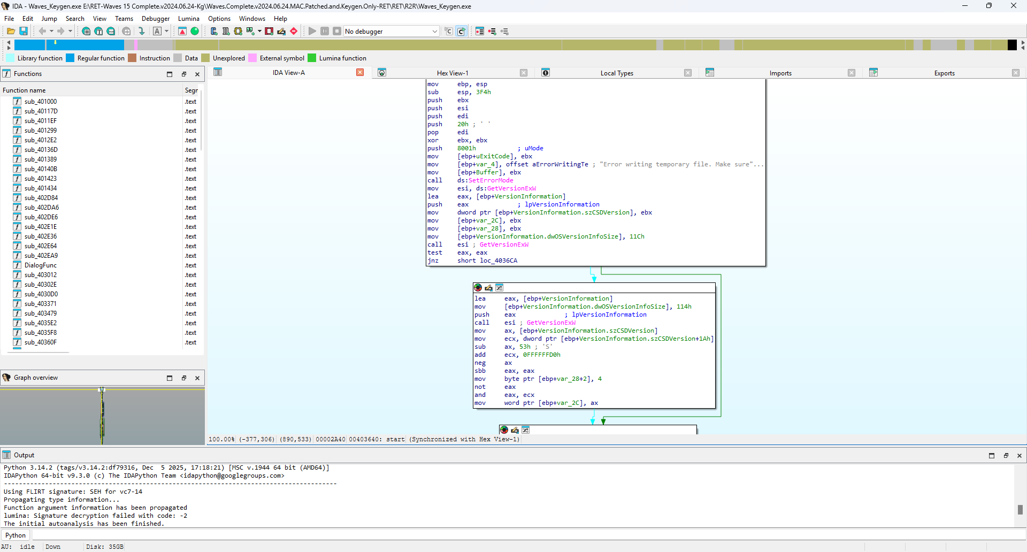This screenshot has width=1027, height=552.
Task: Select DialogFunc in the Functions list
Action: click(41, 265)
